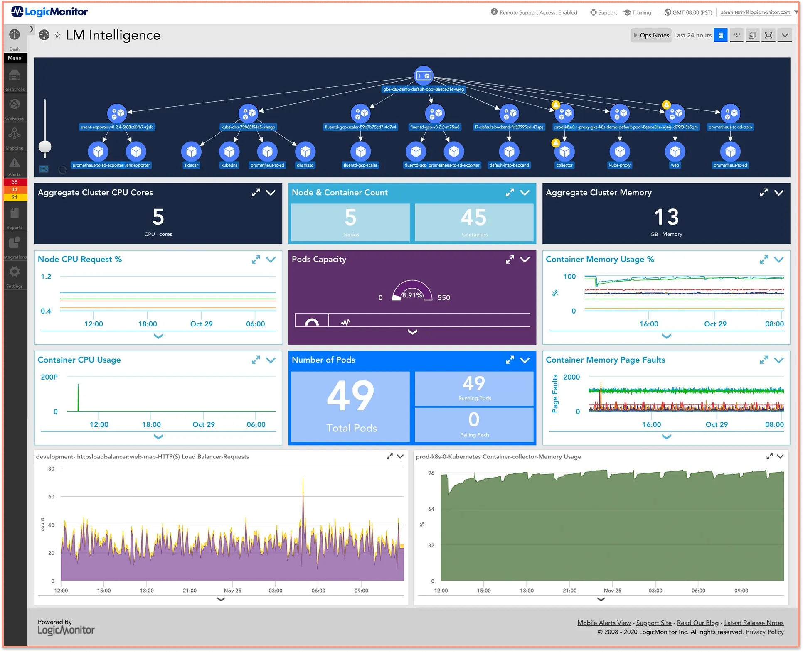803x652 pixels.
Task: Open the Reports section in the sidebar
Action: coord(15,218)
